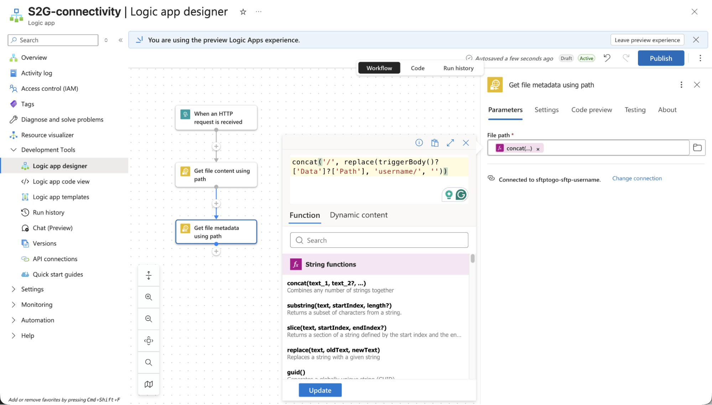Undo the last designer change
This screenshot has height=405, width=712.
coord(607,58)
